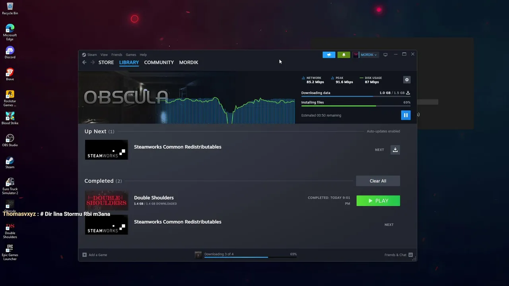Screen dimensions: 509x286
Task: Click Auto-updates enabled text
Action: [383, 131]
